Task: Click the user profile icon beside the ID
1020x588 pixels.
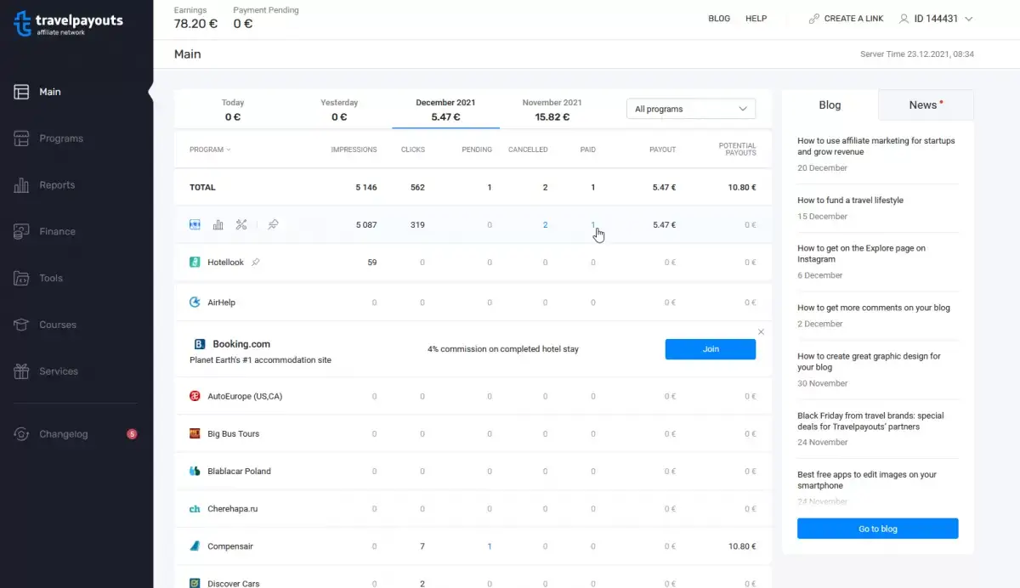Action: pos(904,19)
